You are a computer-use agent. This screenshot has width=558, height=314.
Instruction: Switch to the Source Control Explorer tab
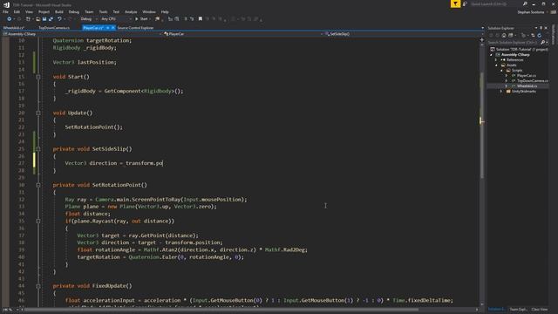pyautogui.click(x=135, y=27)
